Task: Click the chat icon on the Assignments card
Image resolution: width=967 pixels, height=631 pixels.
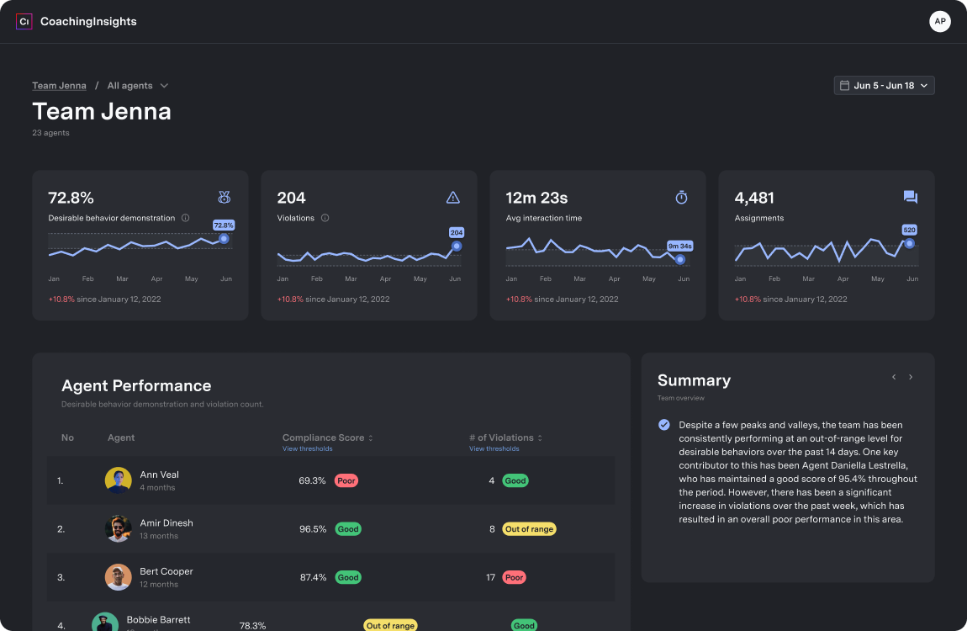Action: coord(910,197)
